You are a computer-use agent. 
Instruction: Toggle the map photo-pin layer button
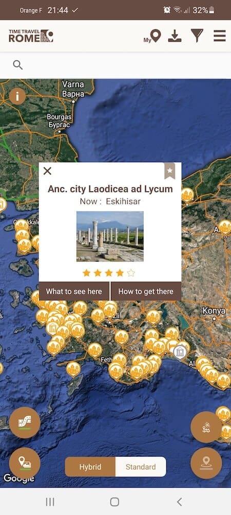pos(25,463)
